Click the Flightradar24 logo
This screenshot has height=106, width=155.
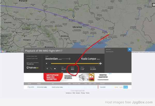[x=33, y=68]
